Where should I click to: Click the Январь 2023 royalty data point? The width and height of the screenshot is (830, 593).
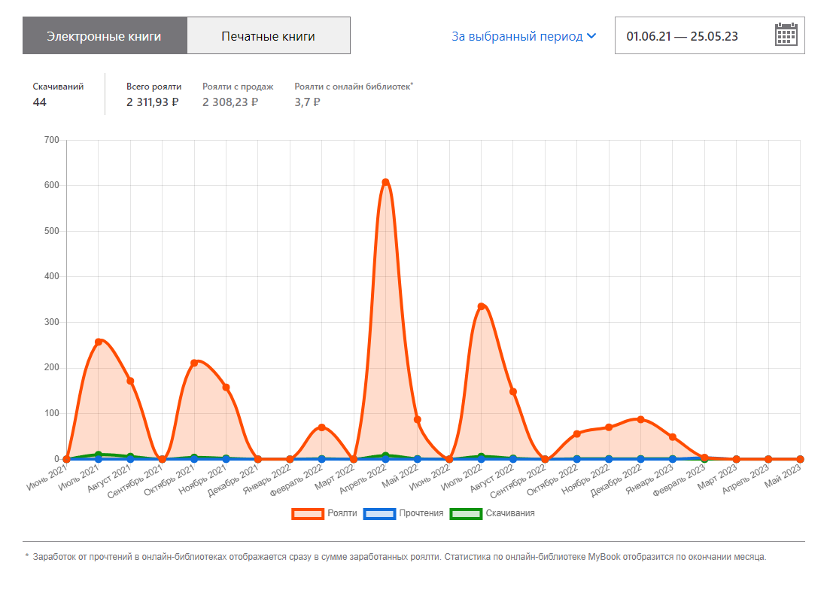pos(672,437)
